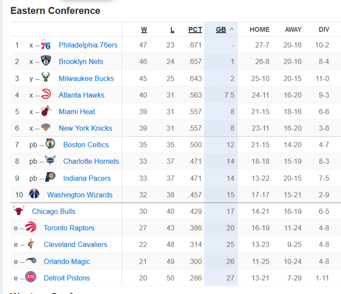This screenshot has width=341, height=294.
Task: Click the Detroit Pistons logo icon
Action: click(x=31, y=278)
